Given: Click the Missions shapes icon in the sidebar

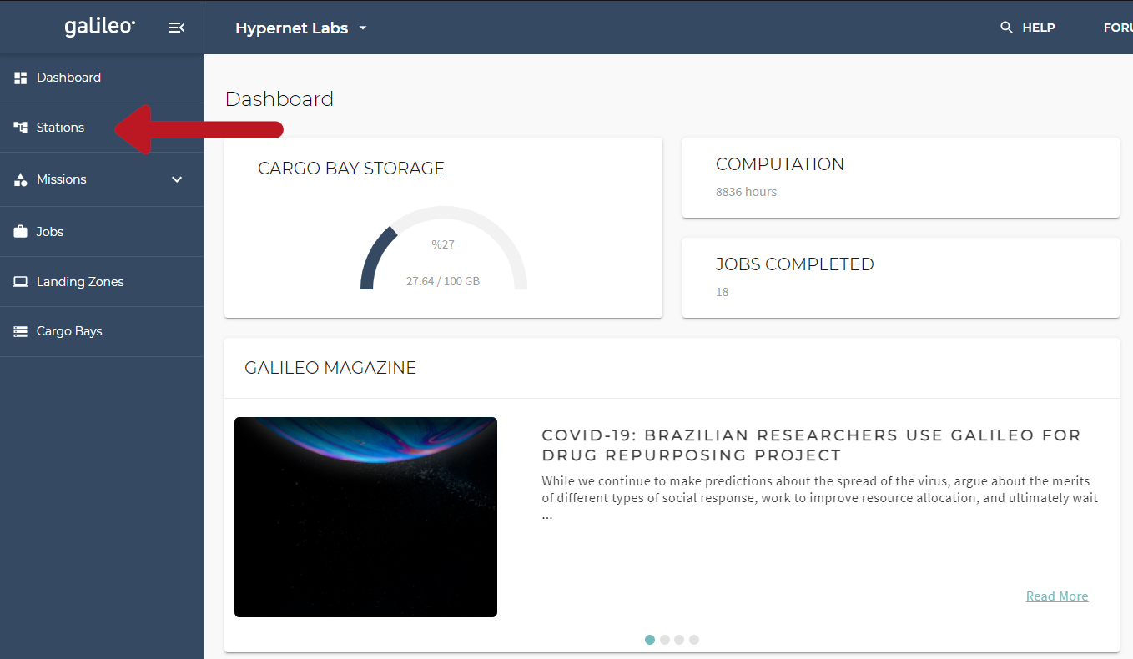Looking at the screenshot, I should coord(21,179).
